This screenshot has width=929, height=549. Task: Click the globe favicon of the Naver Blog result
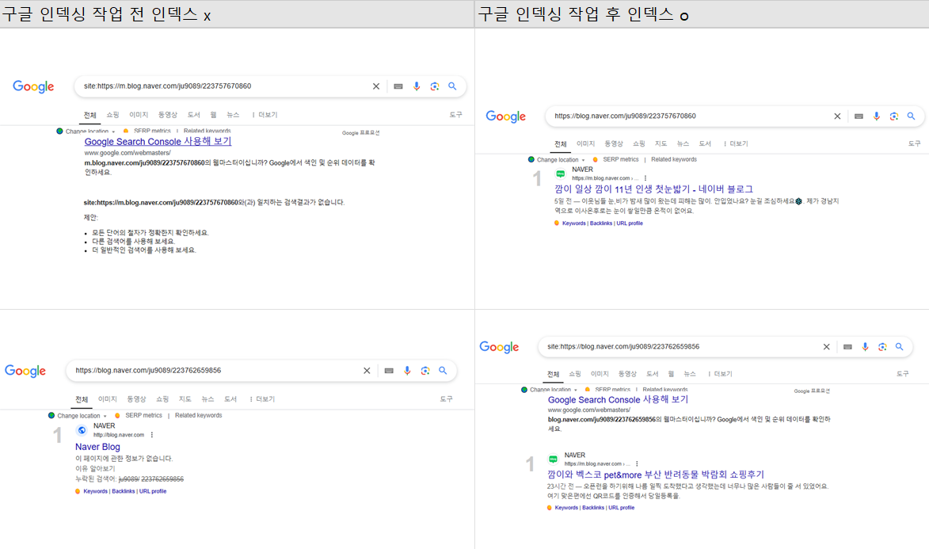click(82, 430)
